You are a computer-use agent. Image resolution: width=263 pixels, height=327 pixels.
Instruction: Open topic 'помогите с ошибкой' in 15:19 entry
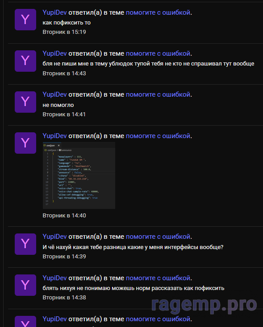click(158, 12)
